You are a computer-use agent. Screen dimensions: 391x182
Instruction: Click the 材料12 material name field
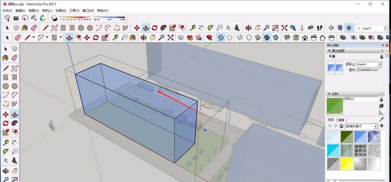(x=361, y=99)
